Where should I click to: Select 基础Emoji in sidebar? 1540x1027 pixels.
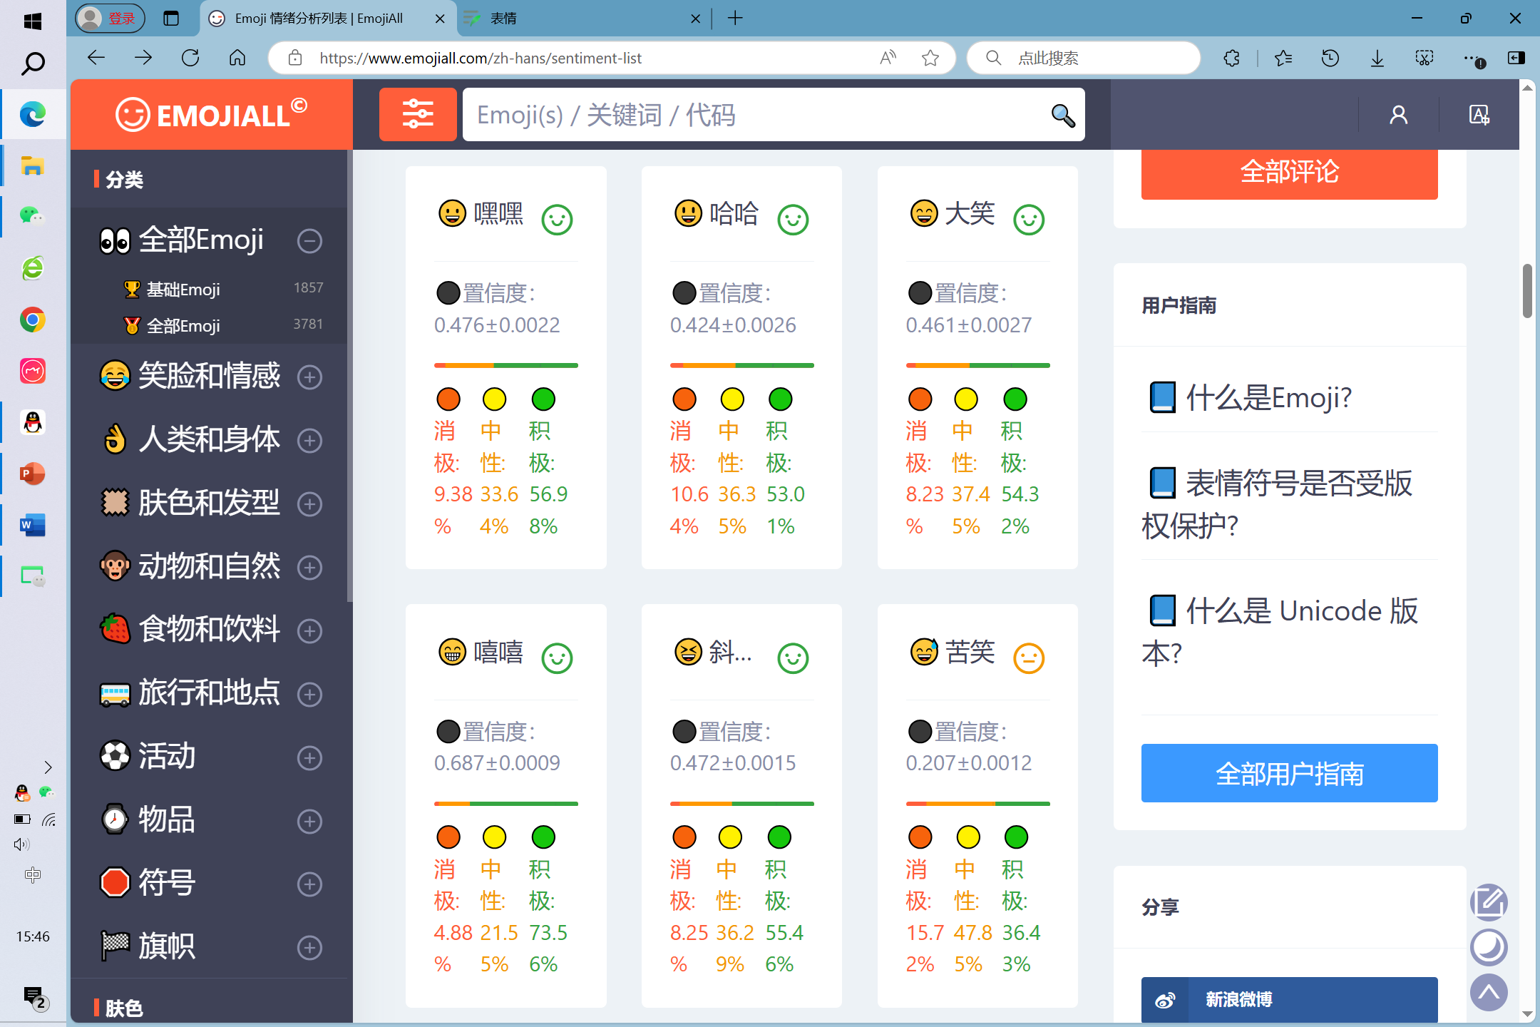[x=183, y=289]
